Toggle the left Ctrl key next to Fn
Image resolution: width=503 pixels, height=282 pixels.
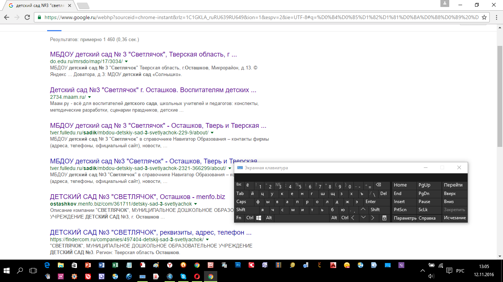pyautogui.click(x=250, y=218)
